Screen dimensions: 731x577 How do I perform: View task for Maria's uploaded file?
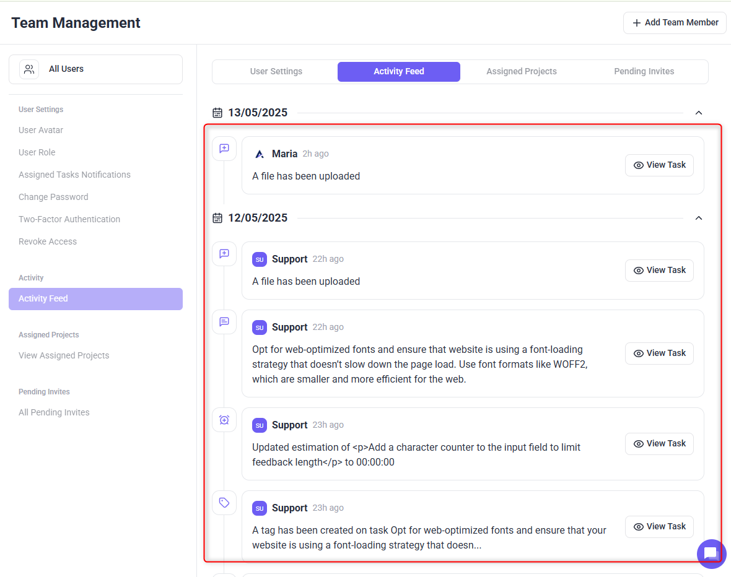[x=659, y=165]
